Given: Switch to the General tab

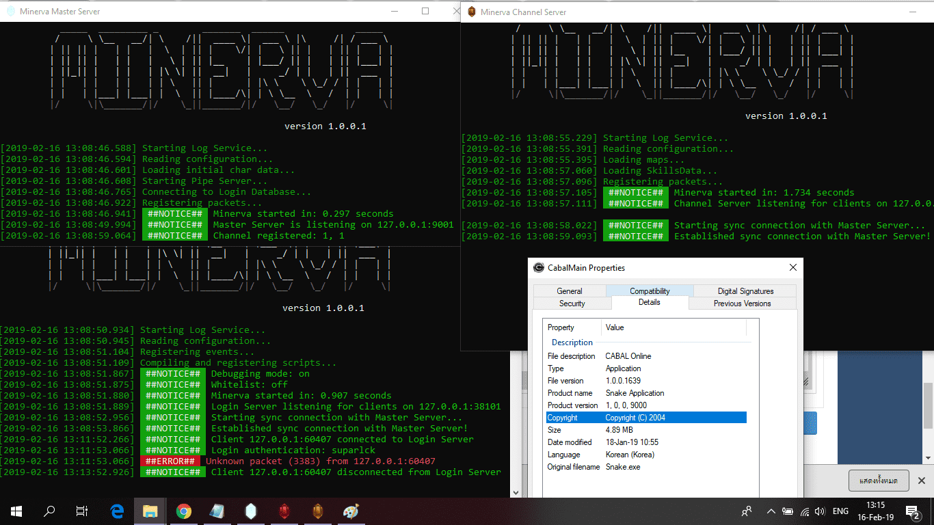Looking at the screenshot, I should [570, 291].
